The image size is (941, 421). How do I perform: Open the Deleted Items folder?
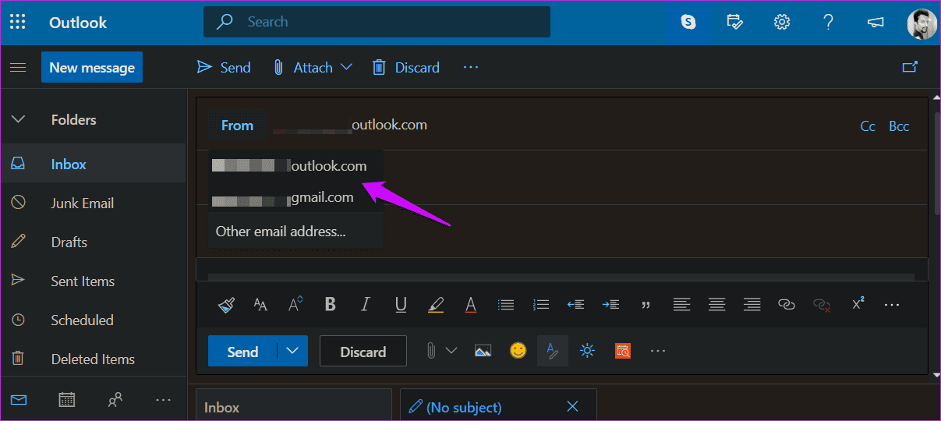pos(94,359)
